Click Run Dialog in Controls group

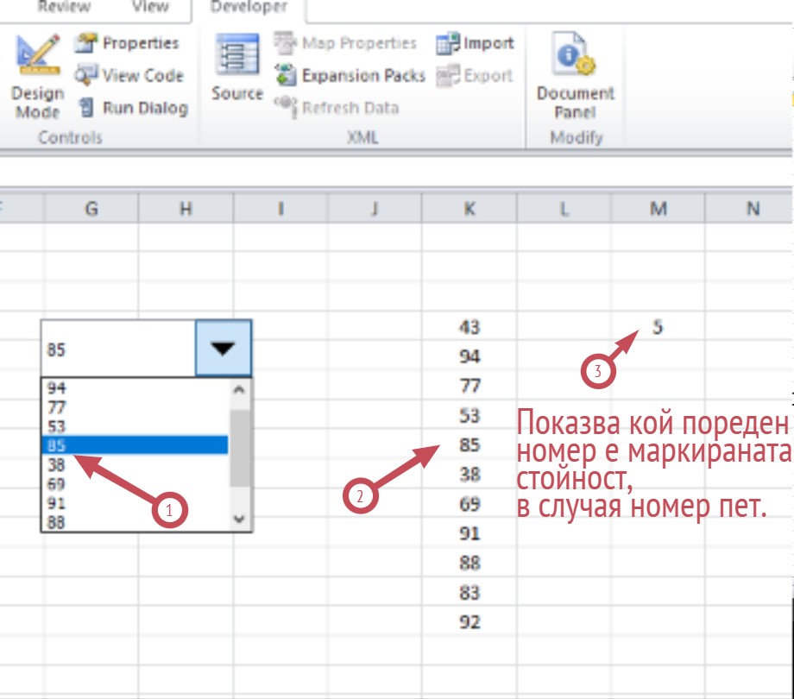click(132, 108)
